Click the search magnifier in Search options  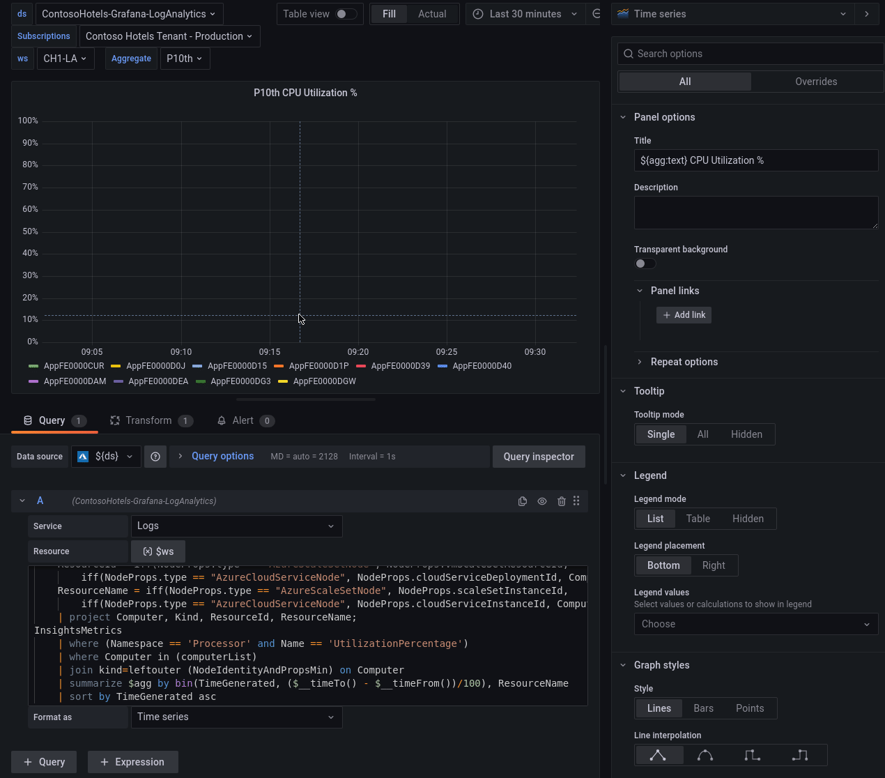click(629, 53)
